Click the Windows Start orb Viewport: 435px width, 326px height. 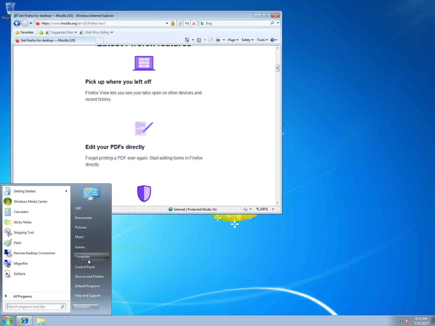(7, 321)
